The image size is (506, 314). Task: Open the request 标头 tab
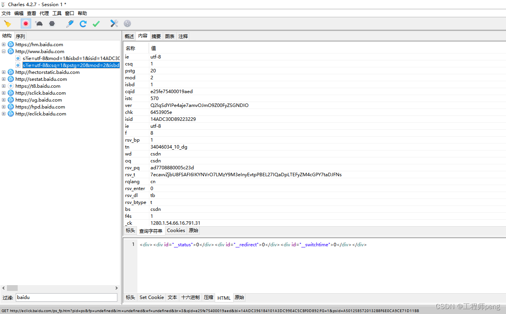point(130,231)
